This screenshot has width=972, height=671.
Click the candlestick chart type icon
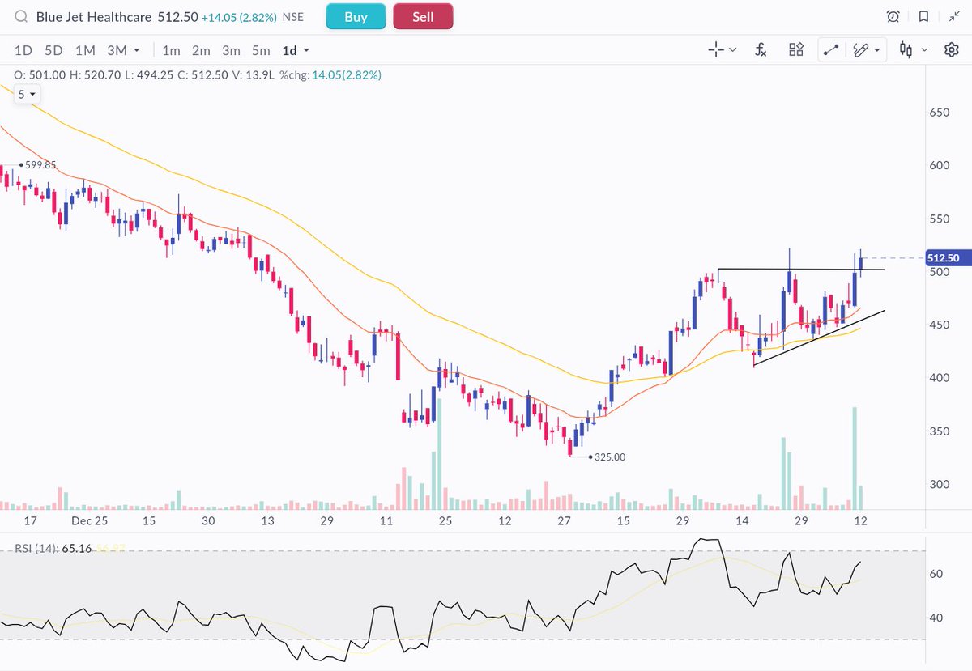point(906,50)
